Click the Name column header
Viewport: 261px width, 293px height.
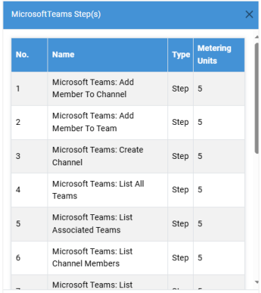[108, 55]
